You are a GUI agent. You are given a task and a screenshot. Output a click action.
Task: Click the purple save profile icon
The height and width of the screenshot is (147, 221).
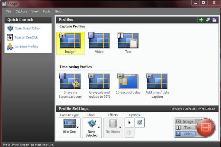[x=214, y=20]
